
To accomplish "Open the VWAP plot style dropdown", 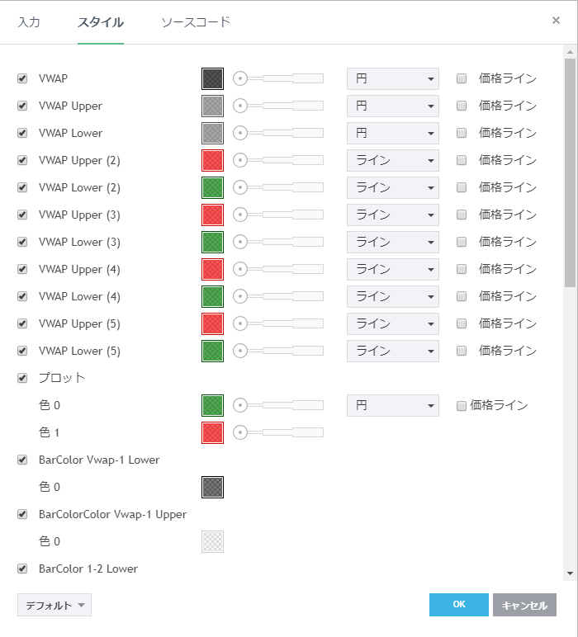I will pos(392,78).
